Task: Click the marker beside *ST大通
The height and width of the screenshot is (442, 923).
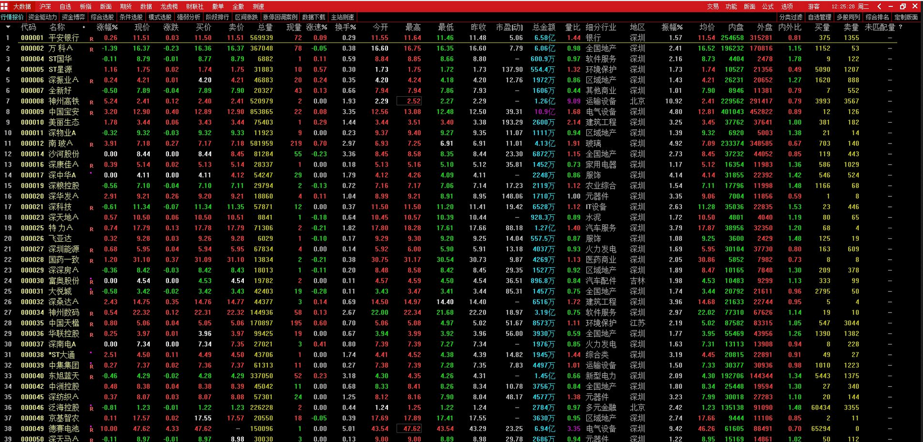Action: (91, 354)
